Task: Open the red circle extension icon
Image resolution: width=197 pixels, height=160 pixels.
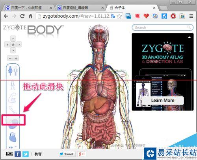Action: point(173,16)
